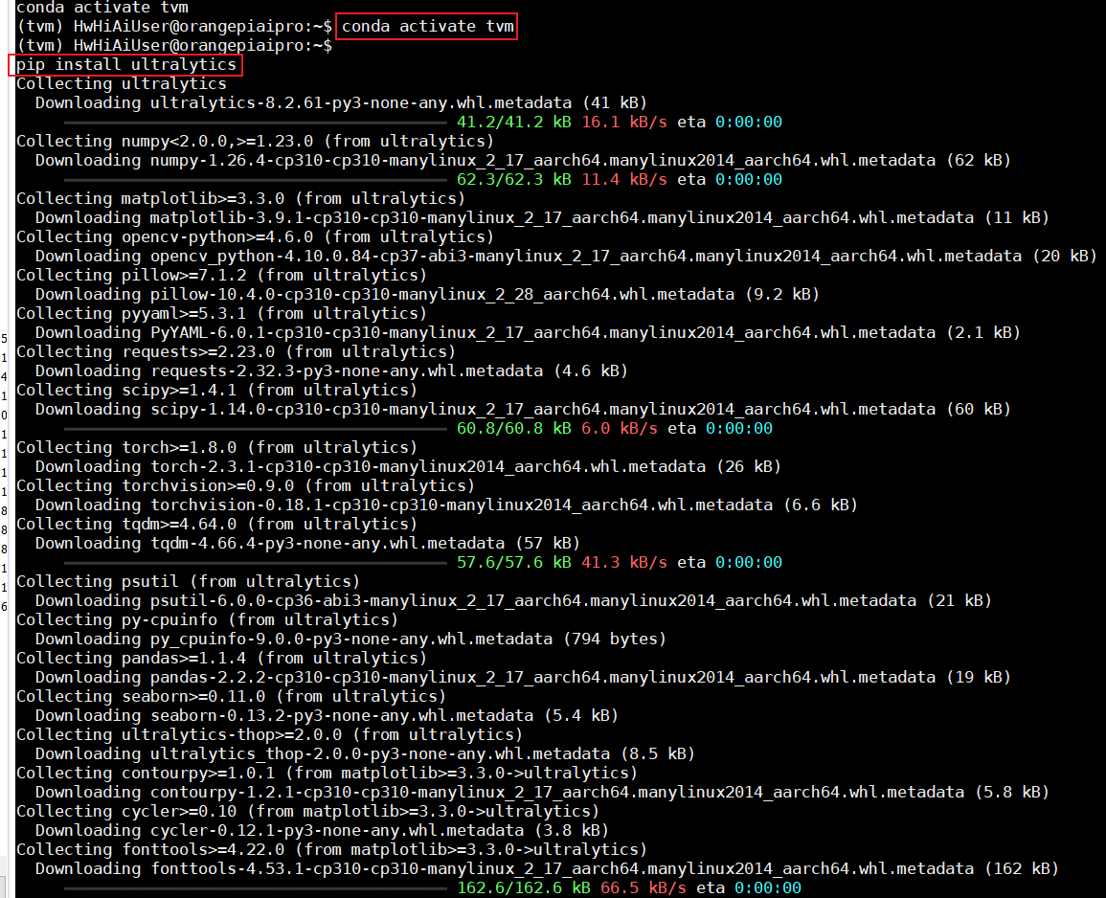Viewport: 1106px width, 898px height.
Task: Click the 'Collecting seaborn>=0.11.0' line
Action: tap(232, 696)
